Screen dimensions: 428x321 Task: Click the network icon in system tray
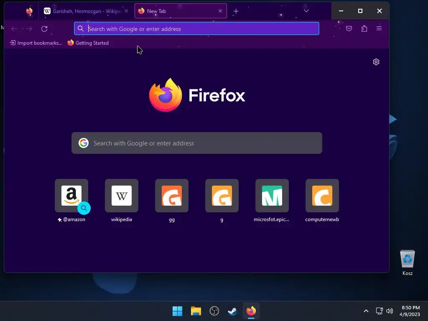point(380,311)
